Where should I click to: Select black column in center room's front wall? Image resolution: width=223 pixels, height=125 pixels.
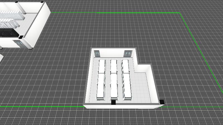[113, 102]
